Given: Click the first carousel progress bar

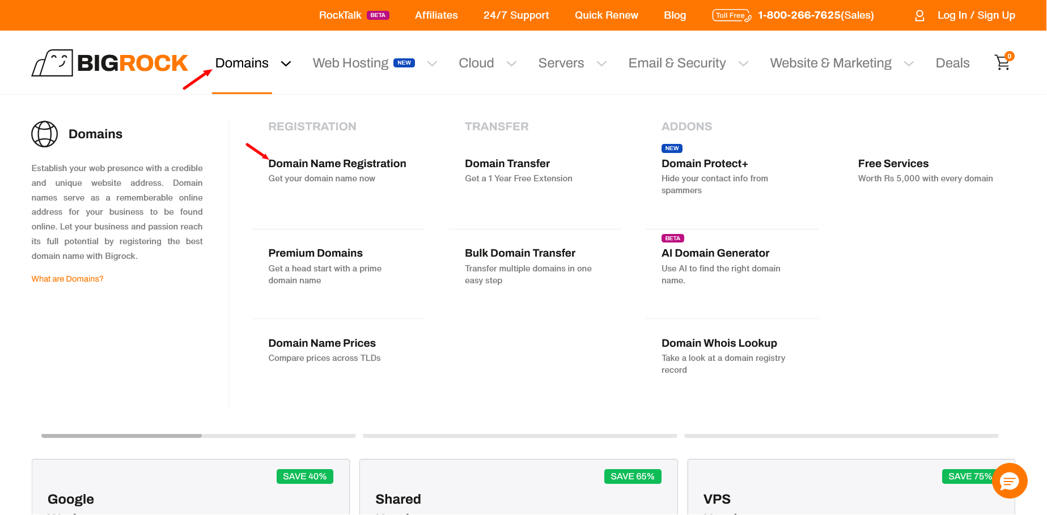Looking at the screenshot, I should [x=198, y=436].
